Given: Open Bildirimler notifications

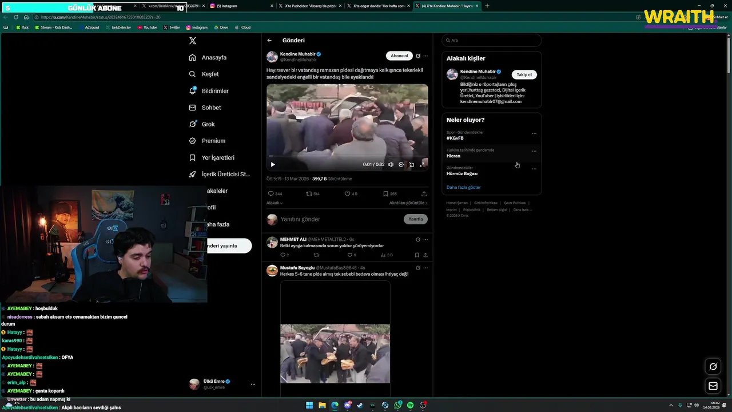Looking at the screenshot, I should pos(209,91).
